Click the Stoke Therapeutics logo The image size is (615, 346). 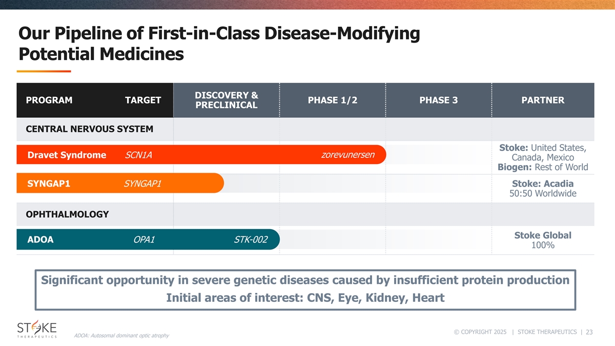pyautogui.click(x=37, y=329)
